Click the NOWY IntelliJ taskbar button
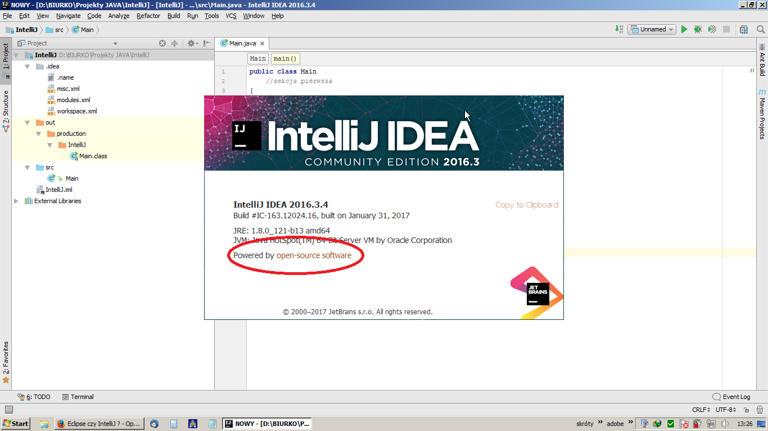This screenshot has height=431, width=768. tap(266, 424)
